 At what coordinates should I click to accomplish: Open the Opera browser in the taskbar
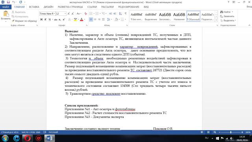[x=27, y=138]
